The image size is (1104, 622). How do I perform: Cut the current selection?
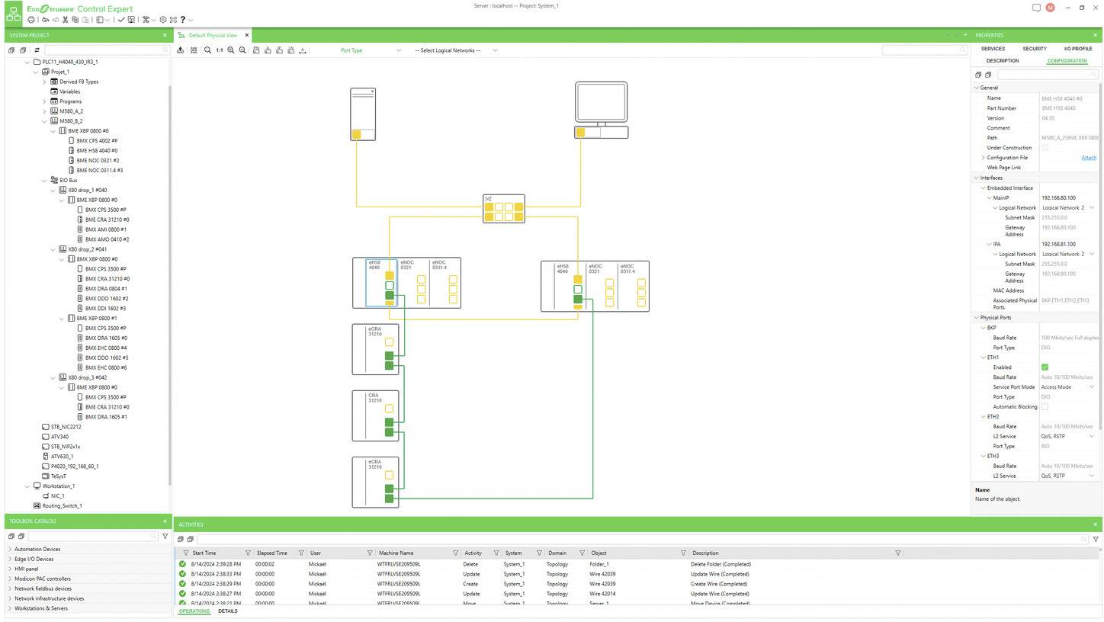click(x=65, y=20)
